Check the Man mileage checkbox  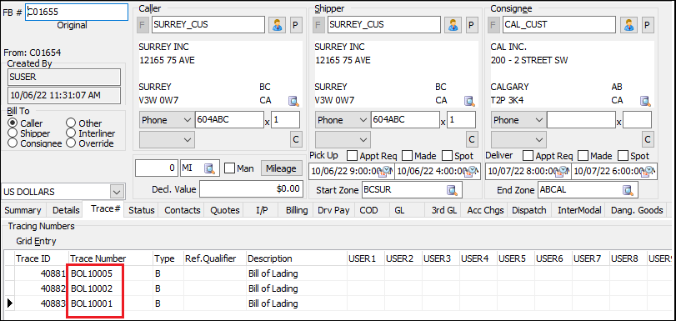(x=230, y=168)
